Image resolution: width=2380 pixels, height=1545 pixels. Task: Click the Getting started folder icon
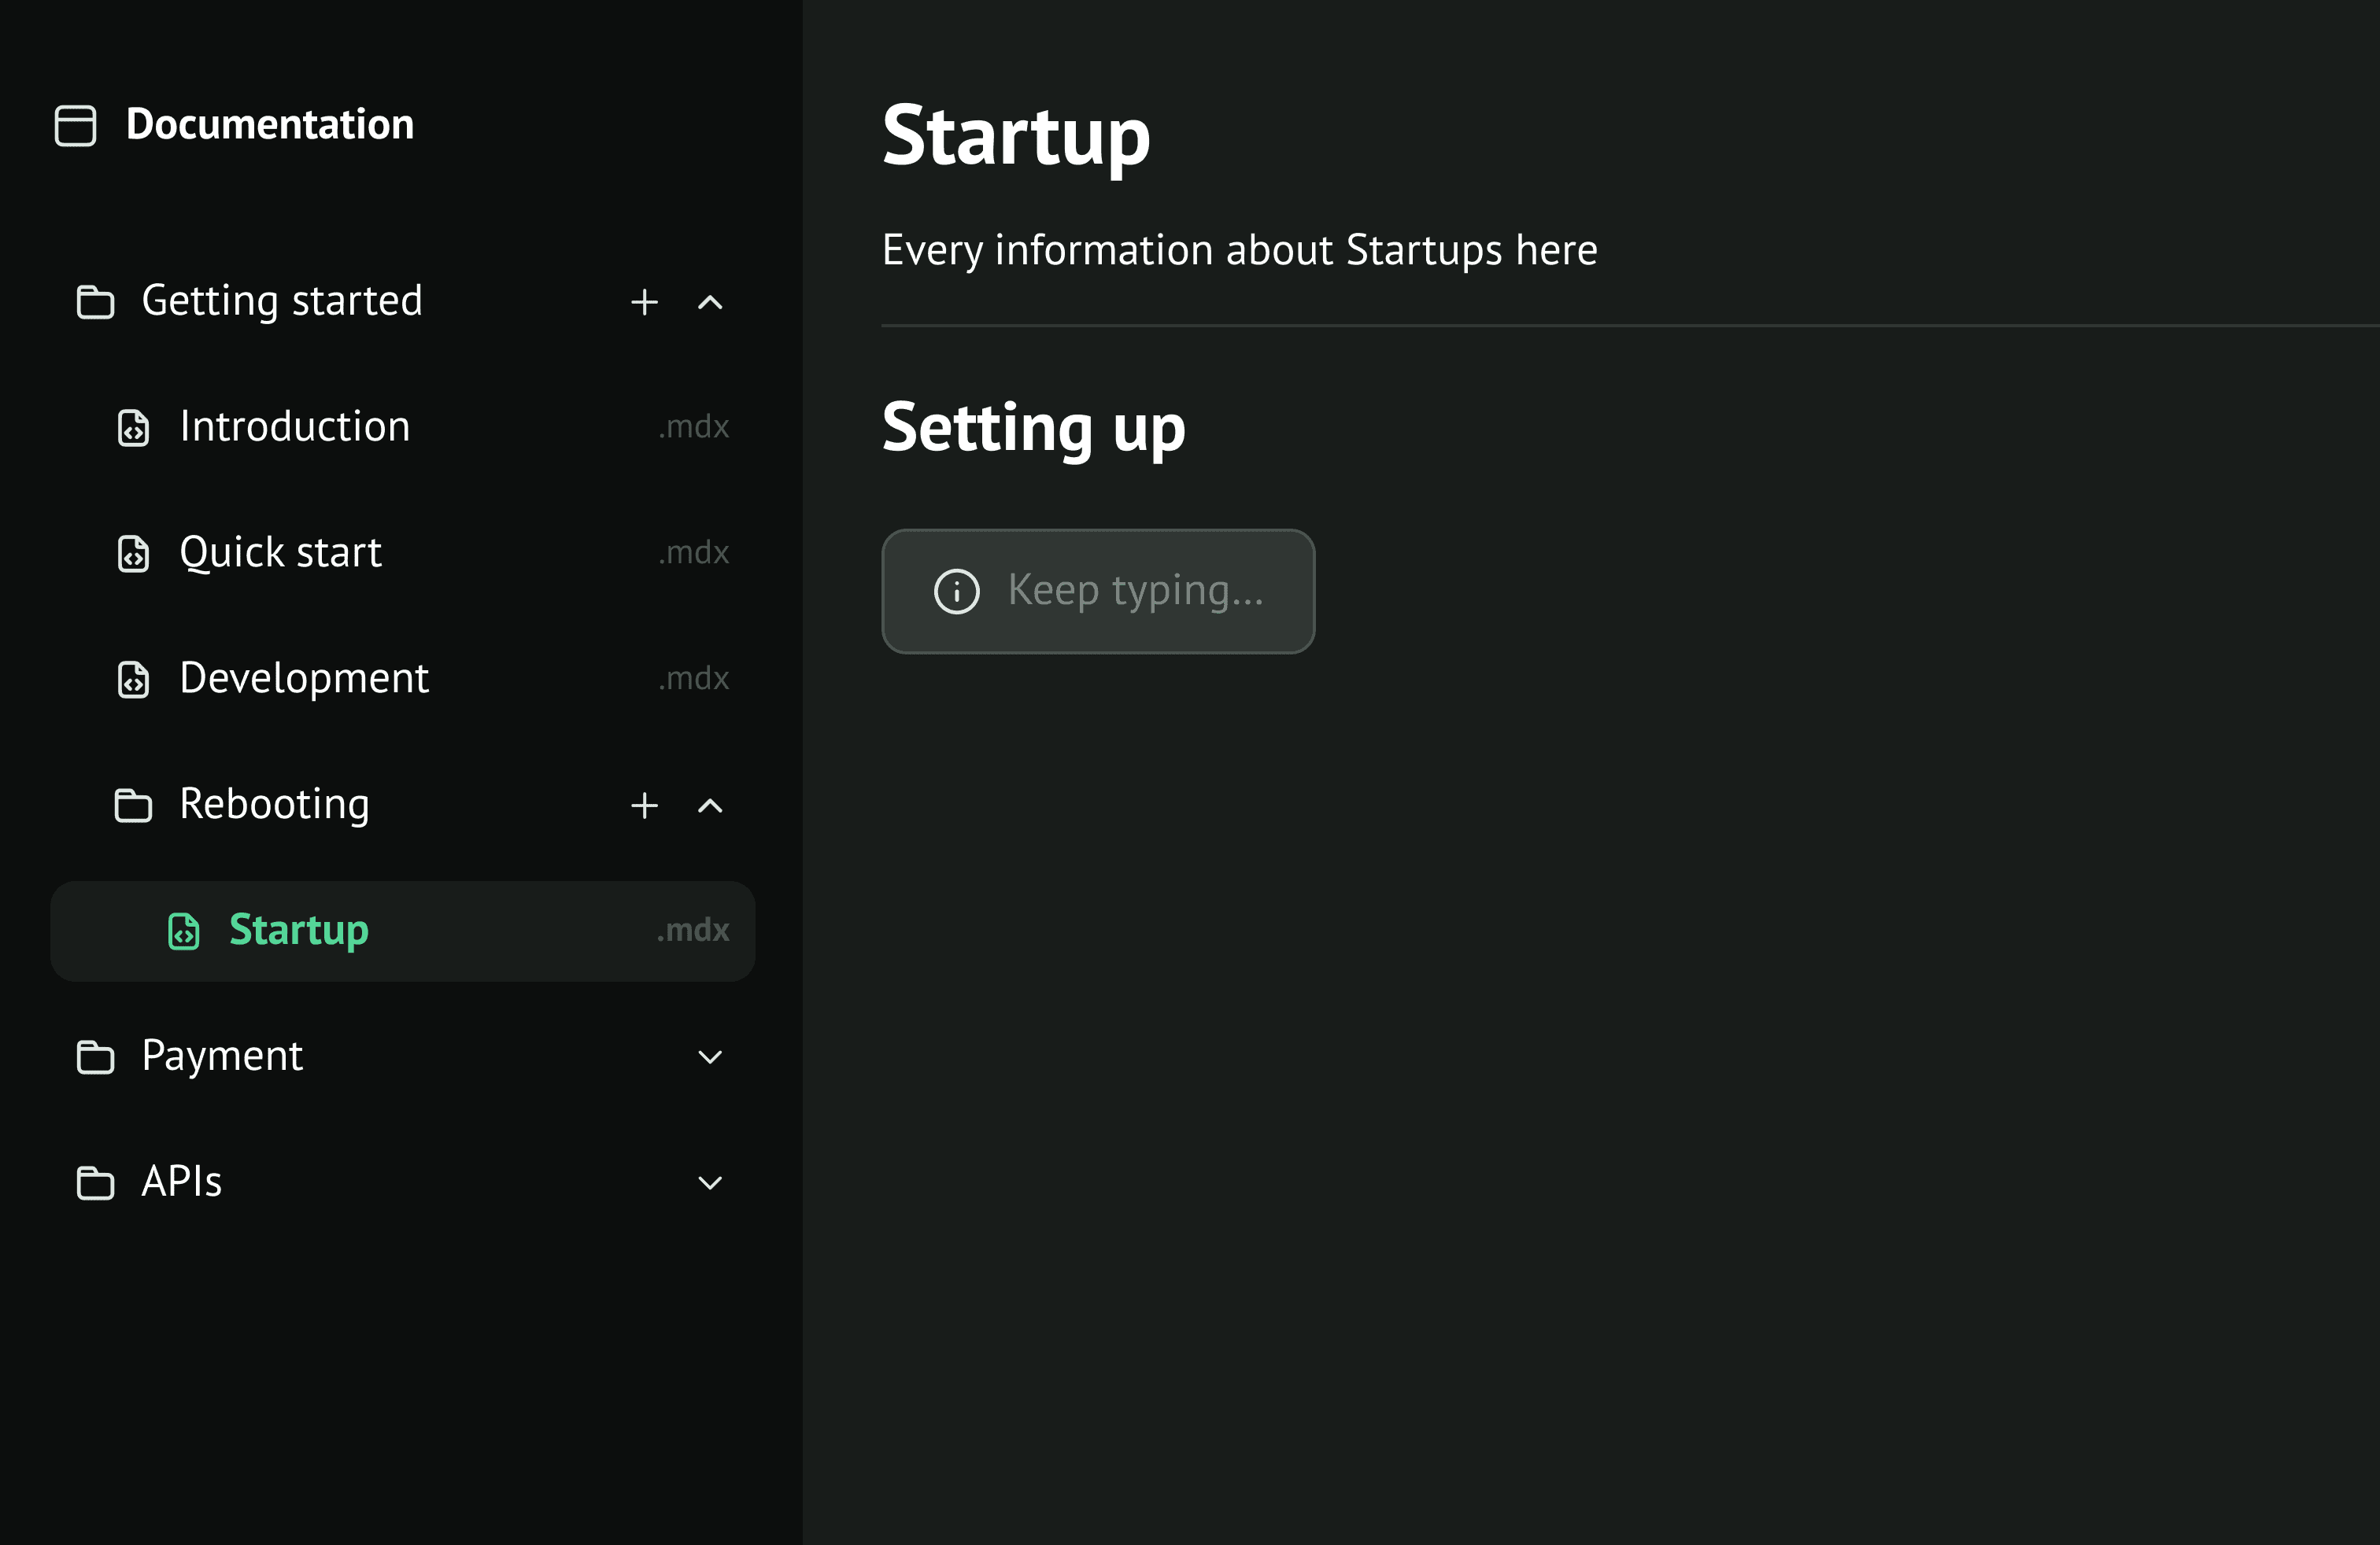tap(95, 302)
